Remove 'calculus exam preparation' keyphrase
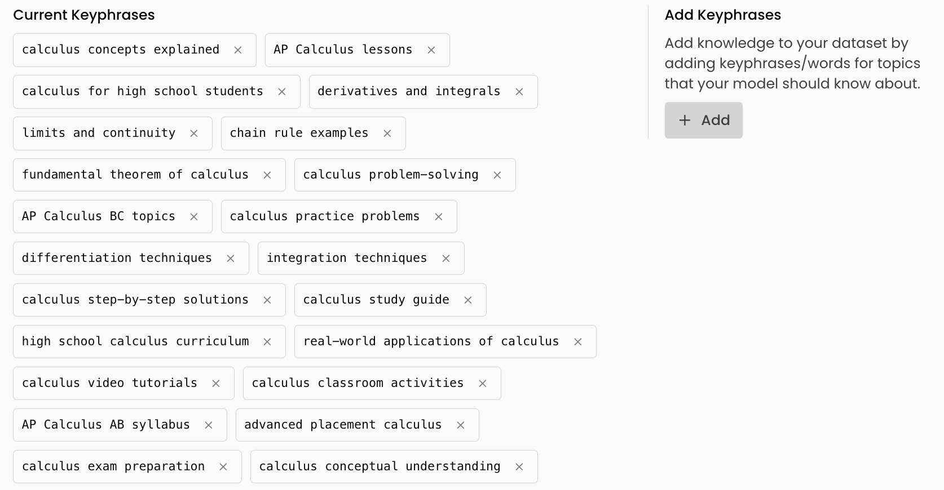Screen dimensions: 944x490 click(x=223, y=467)
